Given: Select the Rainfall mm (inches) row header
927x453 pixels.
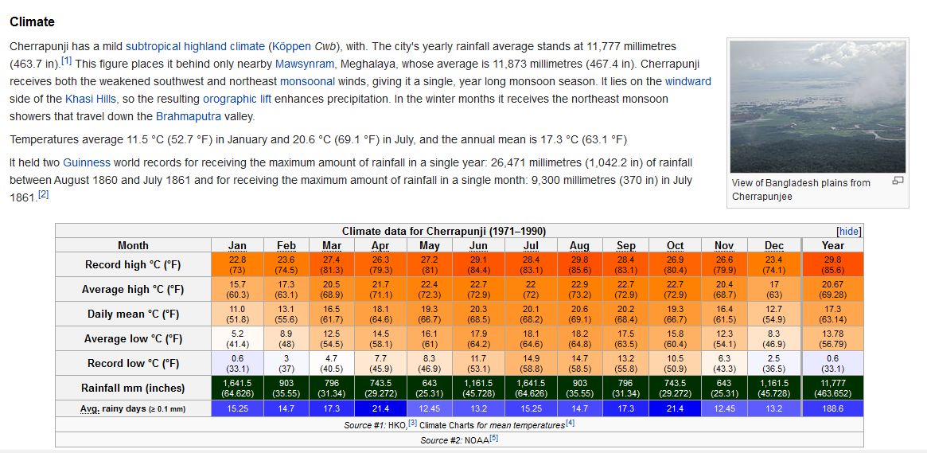Looking at the screenshot, I should 133,388.
